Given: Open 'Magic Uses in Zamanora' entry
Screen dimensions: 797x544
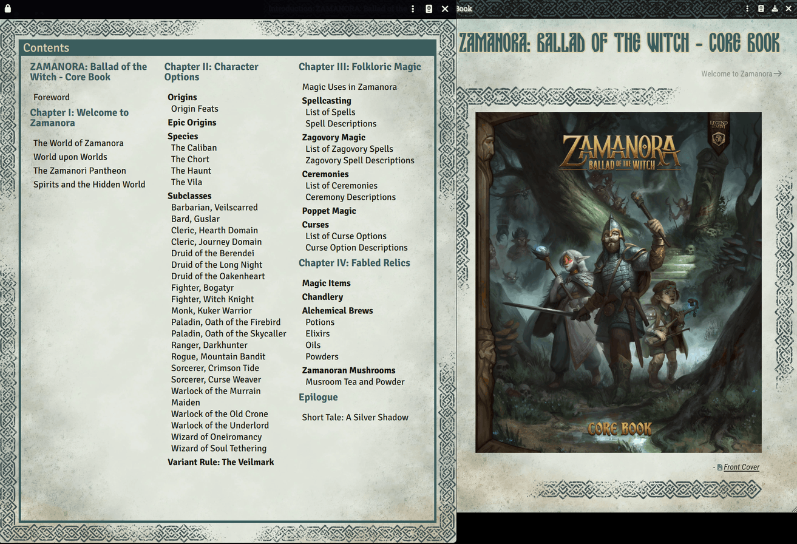Looking at the screenshot, I should click(x=350, y=87).
